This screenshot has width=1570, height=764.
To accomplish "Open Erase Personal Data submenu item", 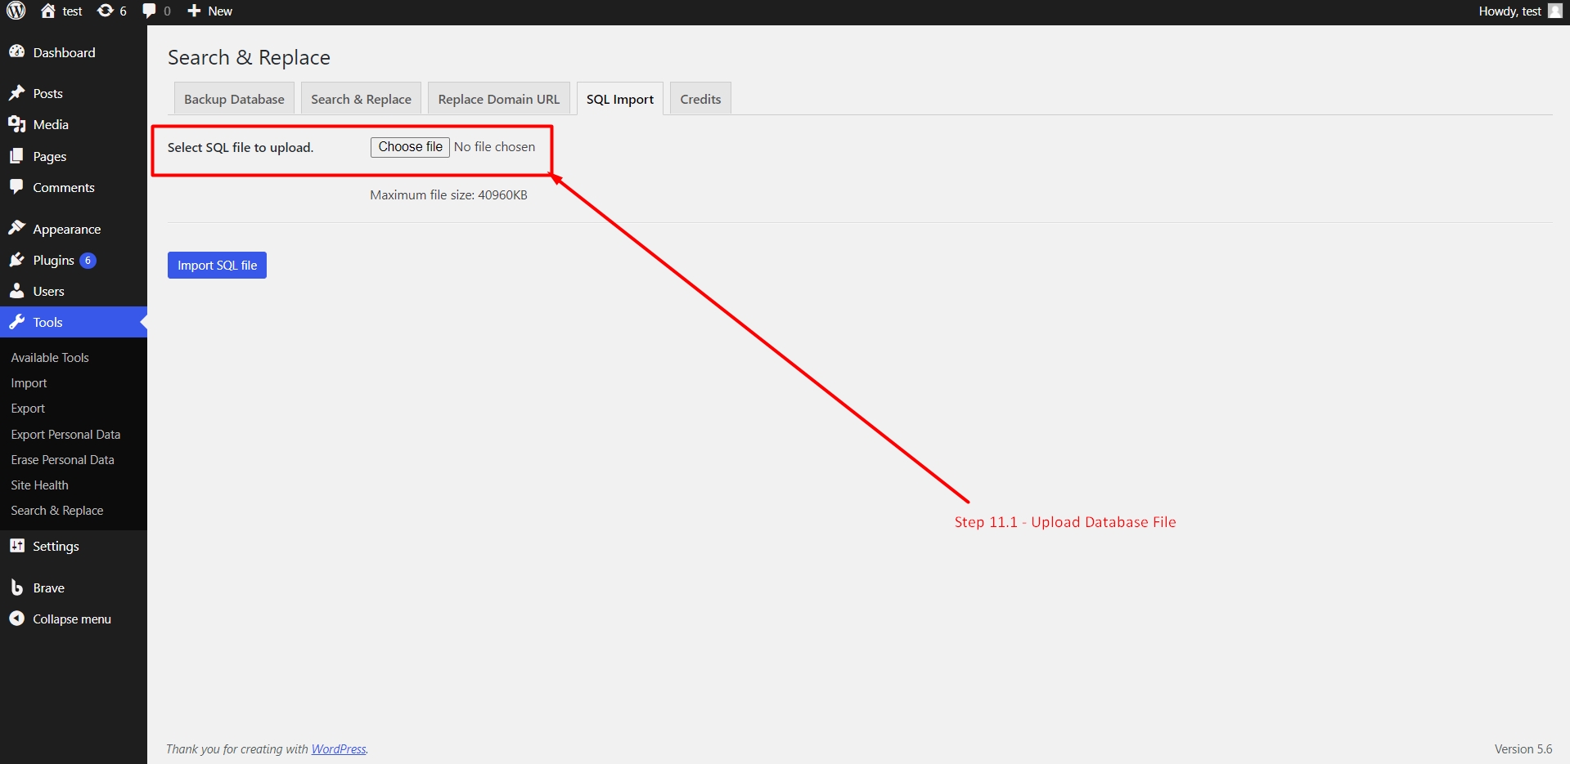I will coord(62,459).
